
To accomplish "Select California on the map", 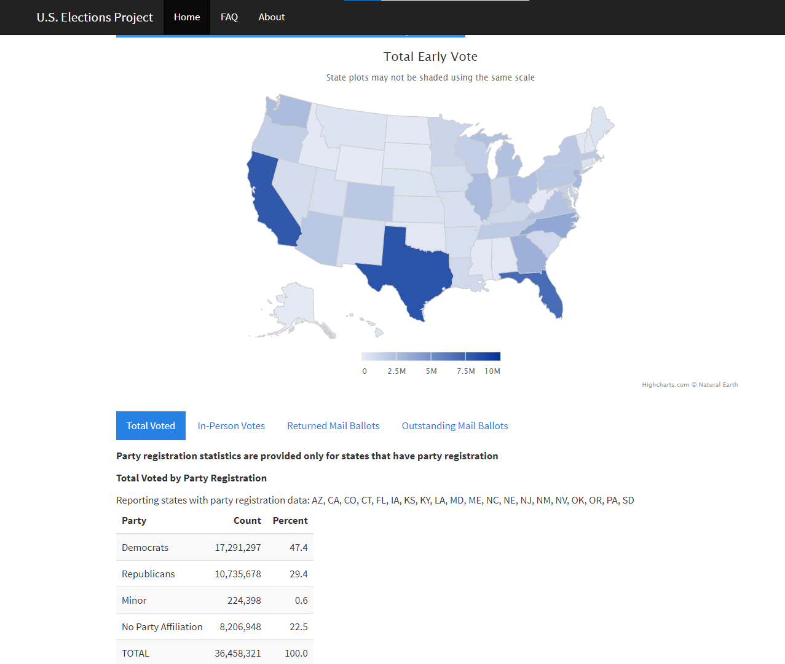I will (x=269, y=203).
